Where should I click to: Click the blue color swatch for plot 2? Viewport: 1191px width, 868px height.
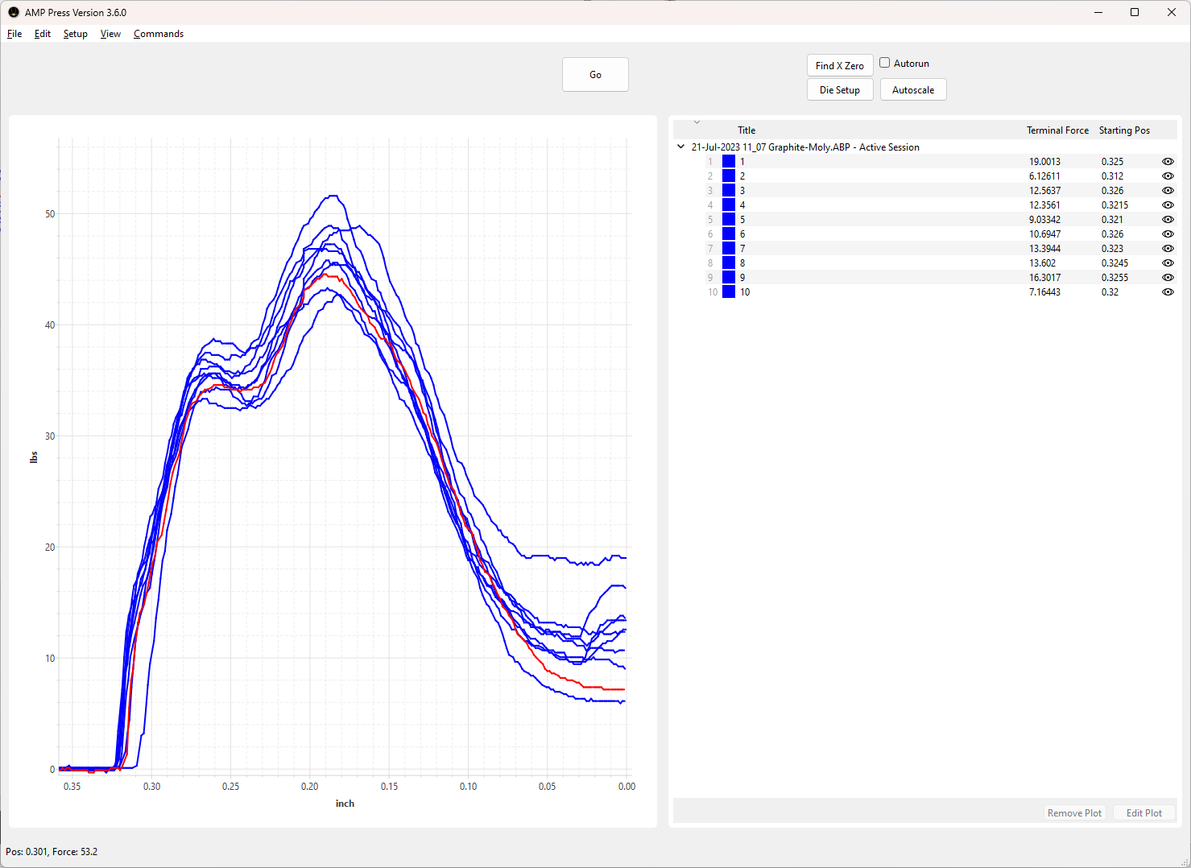pos(729,176)
